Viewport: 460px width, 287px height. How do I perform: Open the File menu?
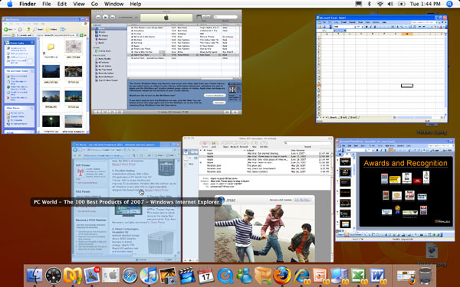click(x=46, y=4)
